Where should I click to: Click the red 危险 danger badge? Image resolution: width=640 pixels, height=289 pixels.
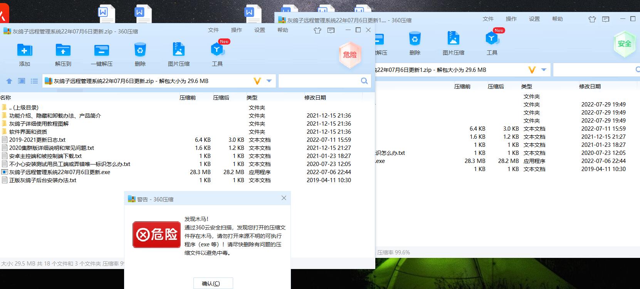click(x=349, y=55)
